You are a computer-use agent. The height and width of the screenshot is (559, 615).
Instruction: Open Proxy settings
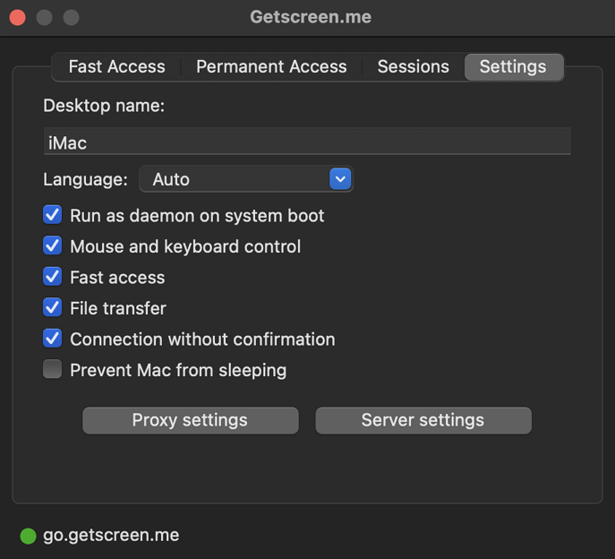click(190, 420)
